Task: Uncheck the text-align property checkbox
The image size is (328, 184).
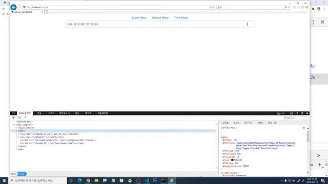Action: pos(223,163)
